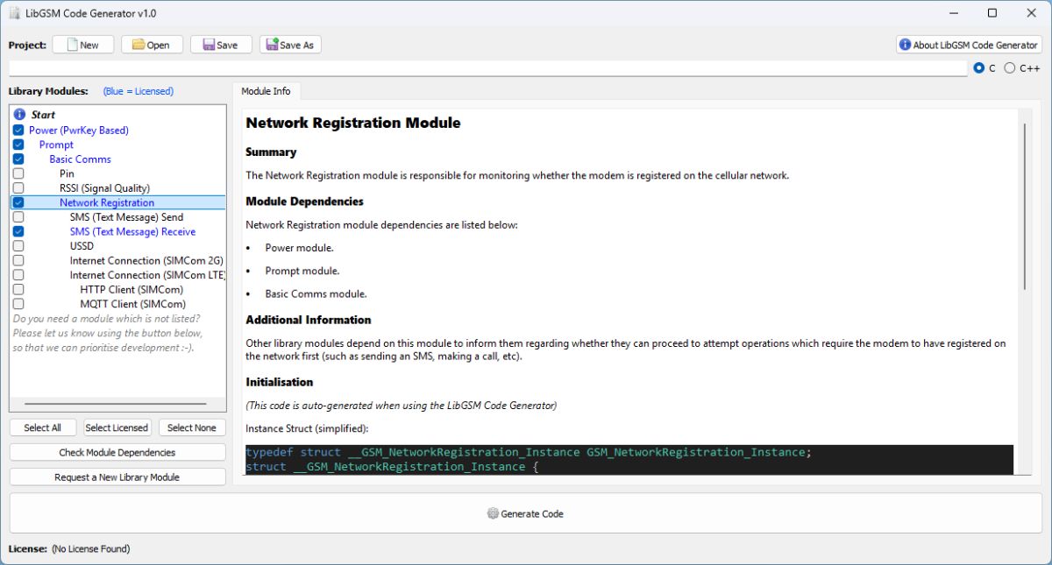This screenshot has width=1052, height=565.
Task: Uncheck SMS (Text Message) Receive checkbox
Action: point(18,231)
